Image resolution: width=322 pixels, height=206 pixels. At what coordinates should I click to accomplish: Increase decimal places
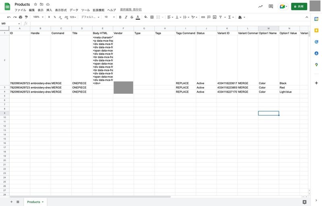point(66,17)
